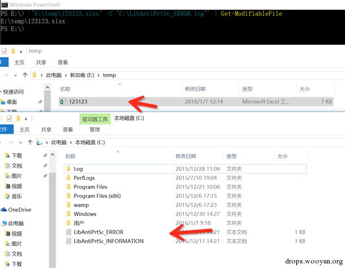Open the OneDrive cloud icon in sidebar
Viewport: 345px width, 268px height.
[4, 210]
